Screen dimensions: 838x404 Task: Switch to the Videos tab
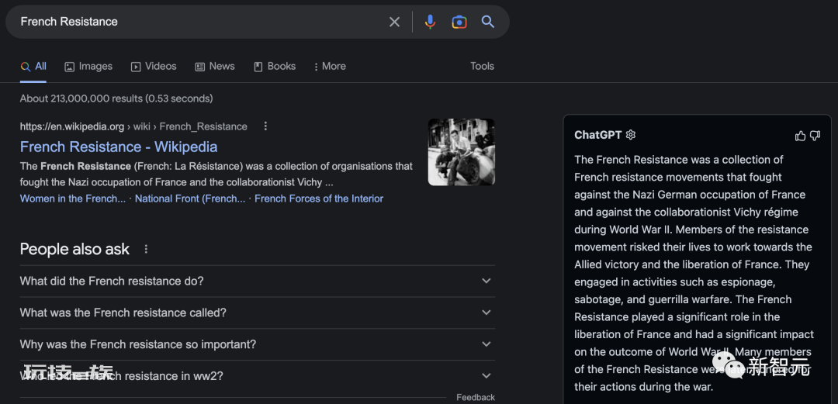154,66
